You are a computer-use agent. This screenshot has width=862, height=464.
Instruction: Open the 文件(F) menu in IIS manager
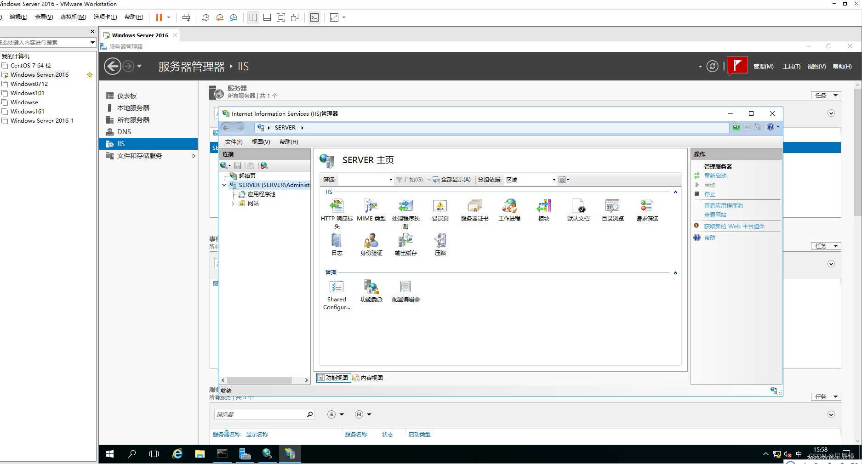coord(234,142)
